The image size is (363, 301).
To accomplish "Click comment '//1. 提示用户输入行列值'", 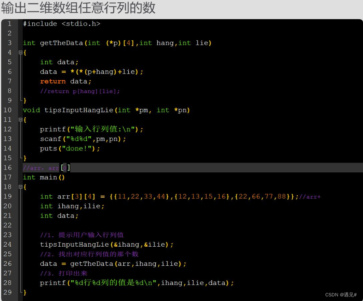I will click(x=82, y=235).
